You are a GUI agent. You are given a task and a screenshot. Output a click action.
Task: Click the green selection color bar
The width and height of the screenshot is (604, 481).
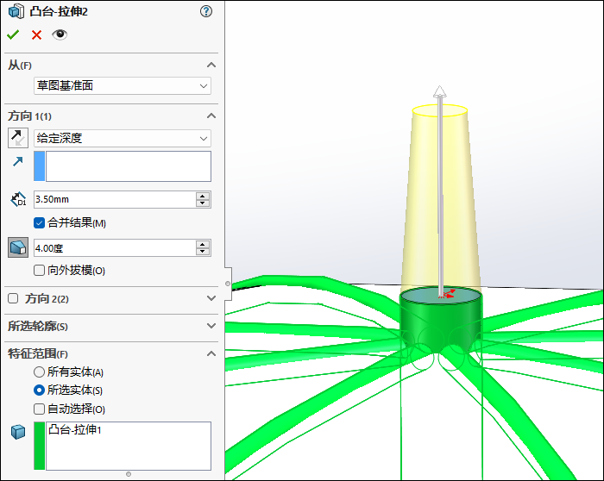tap(40, 446)
